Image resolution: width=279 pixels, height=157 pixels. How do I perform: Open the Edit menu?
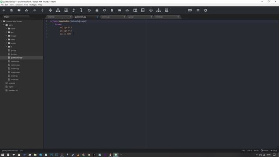7,5
